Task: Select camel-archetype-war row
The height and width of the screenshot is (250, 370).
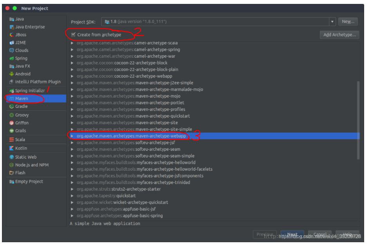Action: pyautogui.click(x=215, y=57)
